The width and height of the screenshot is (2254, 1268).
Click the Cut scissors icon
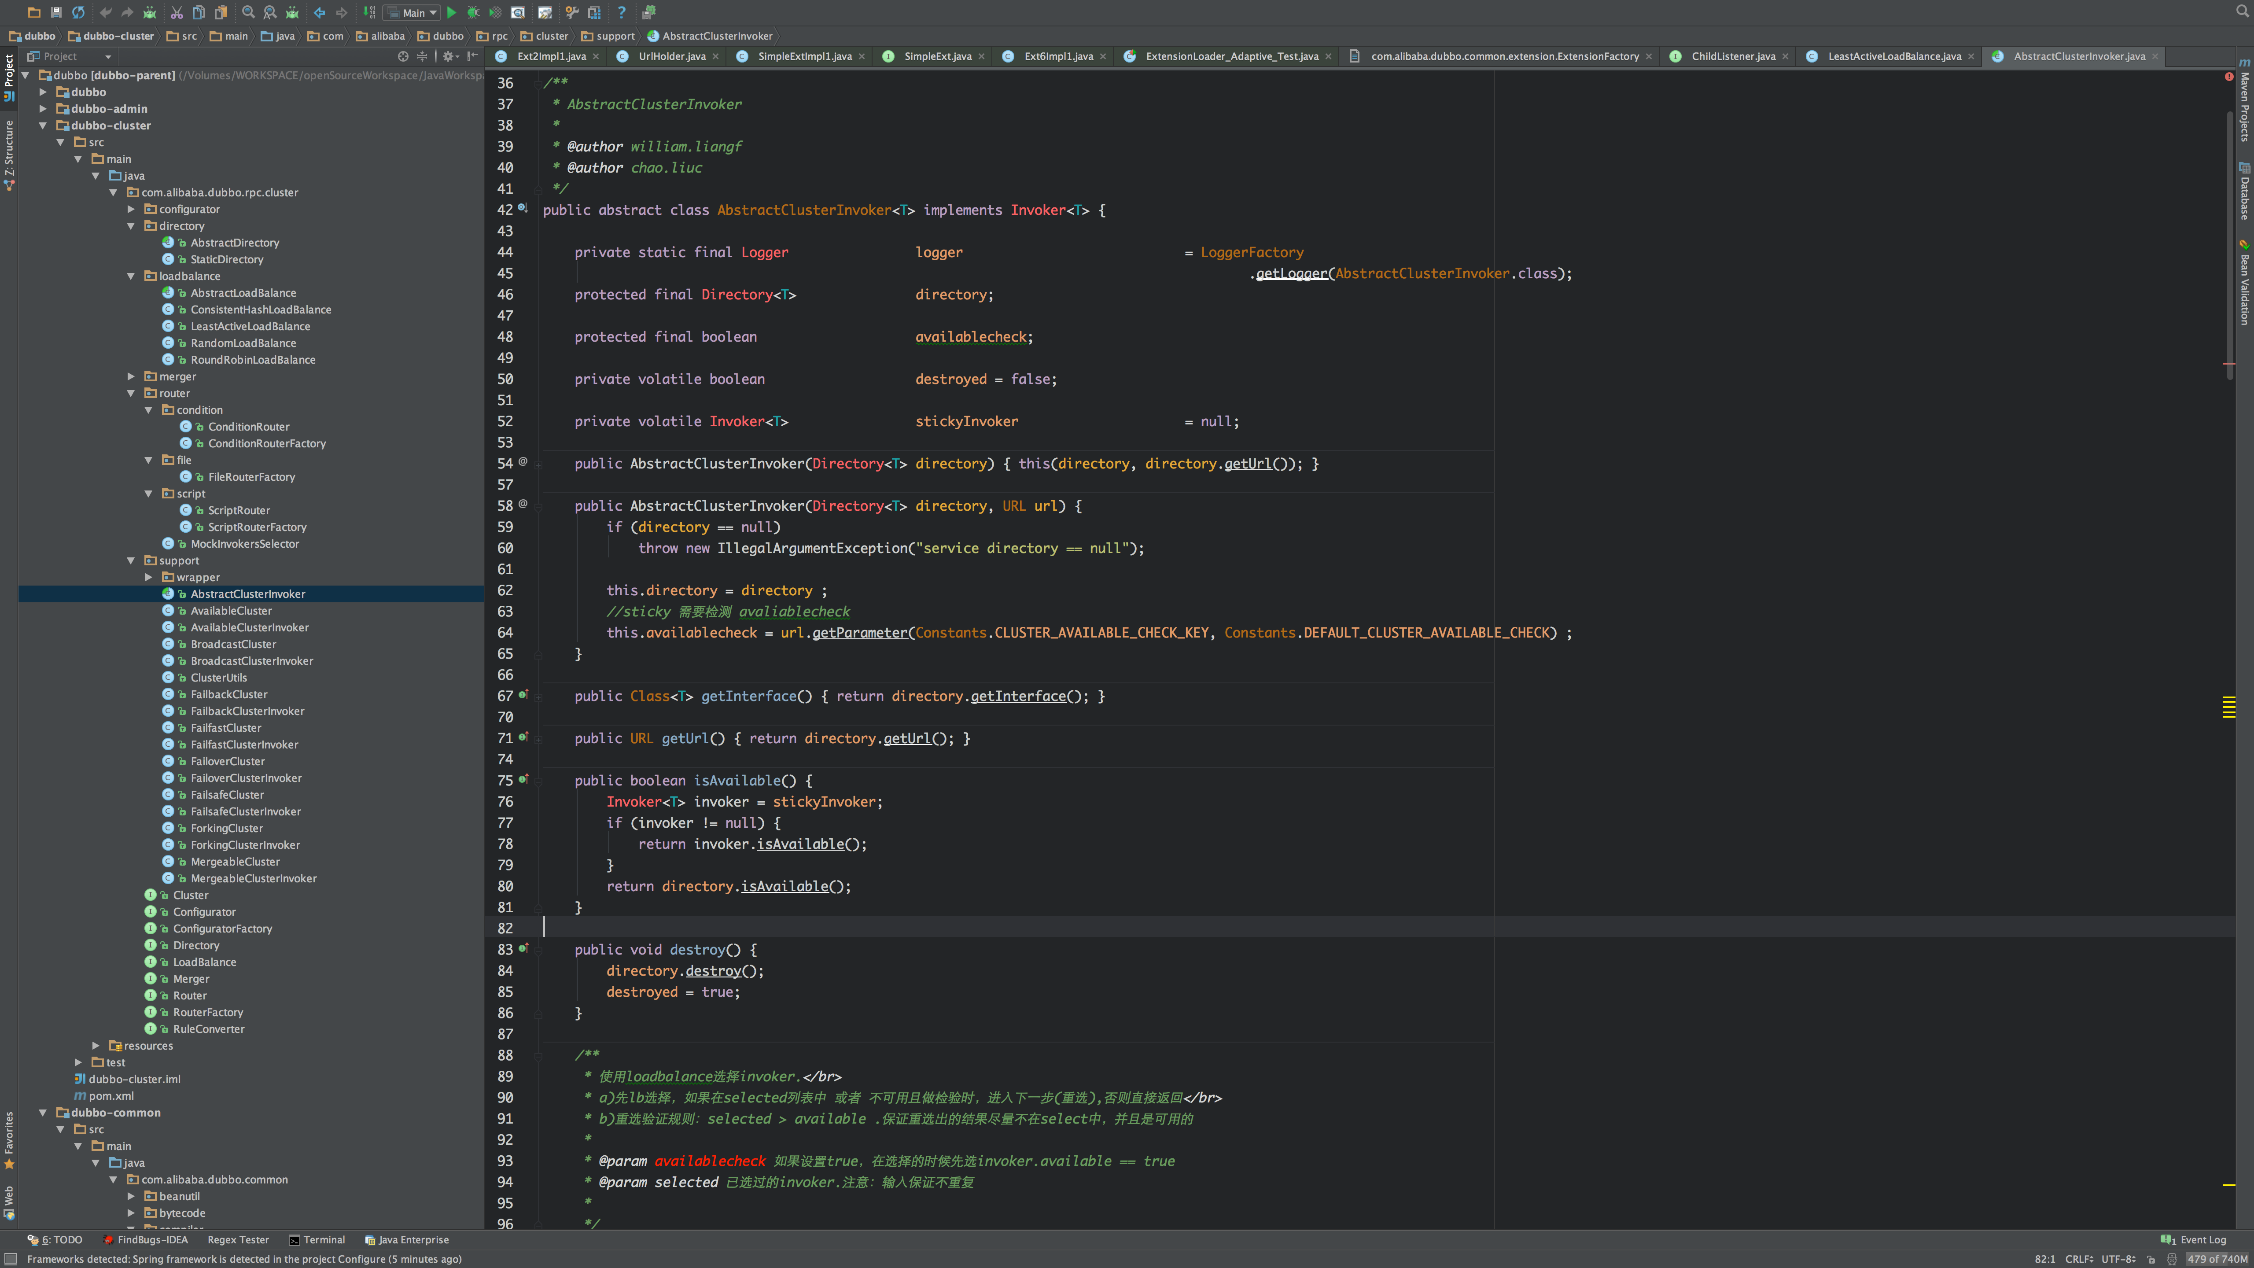(x=177, y=12)
